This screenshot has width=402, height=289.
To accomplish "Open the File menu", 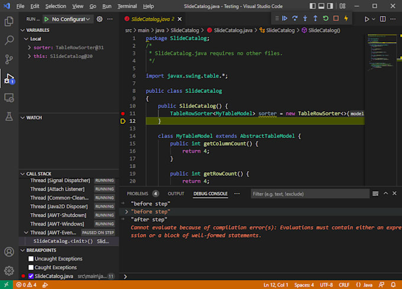I will coord(20,6).
